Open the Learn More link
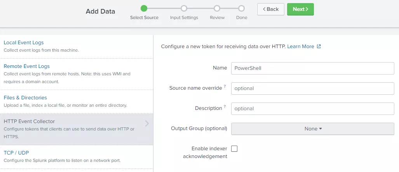The width and height of the screenshot is (399, 172). [x=301, y=47]
